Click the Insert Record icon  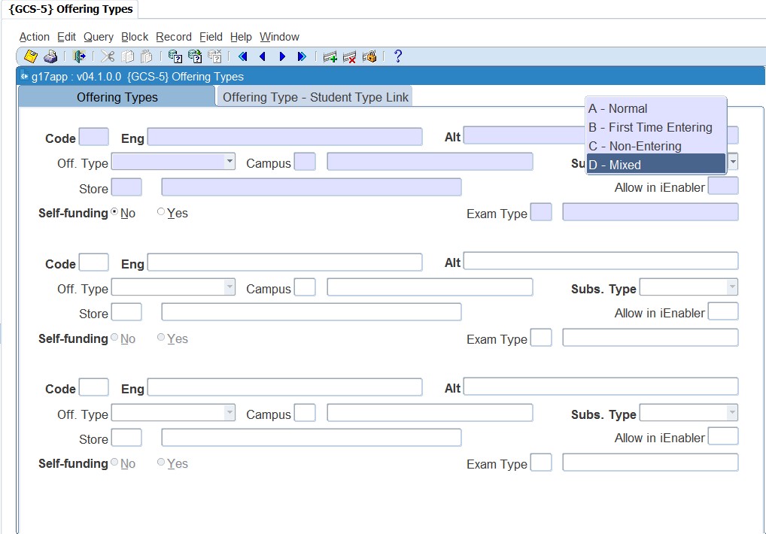[x=330, y=56]
